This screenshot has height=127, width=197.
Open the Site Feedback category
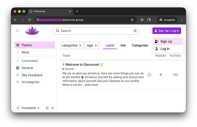35,75
